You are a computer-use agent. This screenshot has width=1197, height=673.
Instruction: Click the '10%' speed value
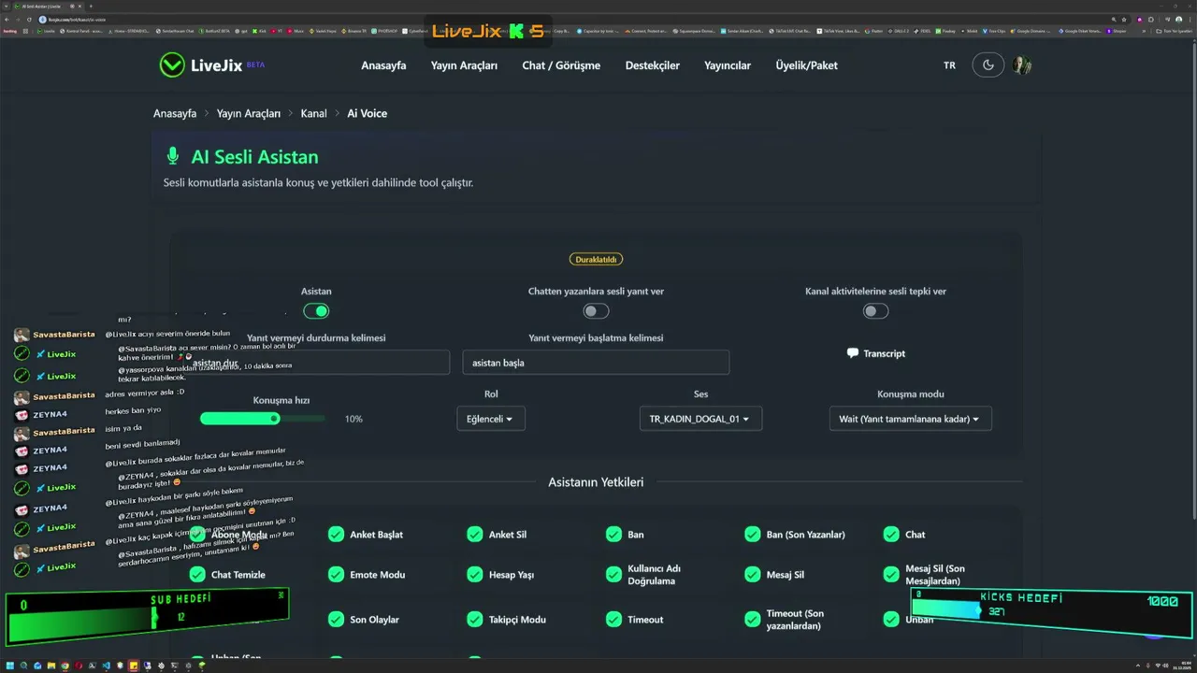click(353, 419)
